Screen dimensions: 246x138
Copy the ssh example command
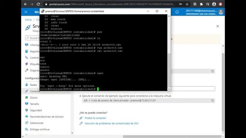(x=213, y=100)
